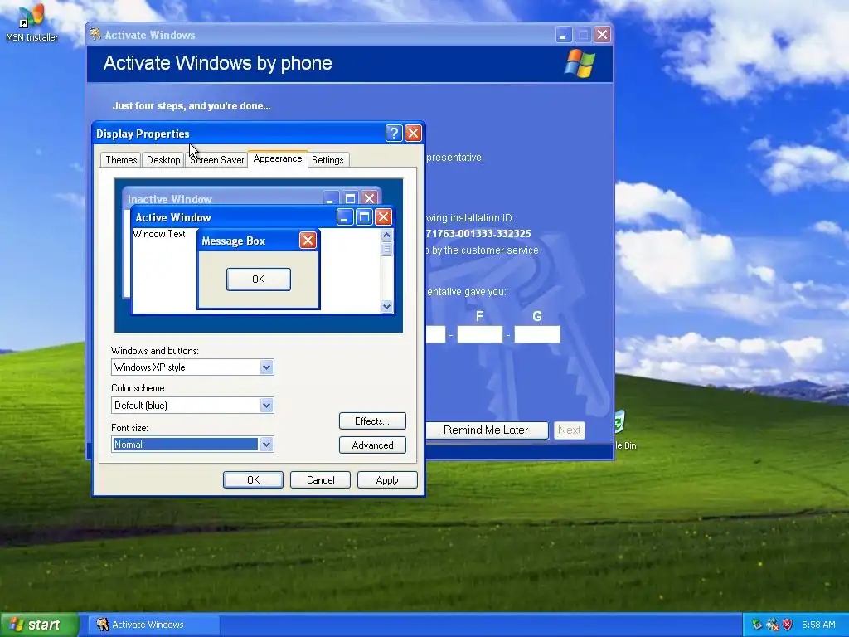Viewport: 849px width, 637px height.
Task: Minimize the Activate Windows window
Action: pyautogui.click(x=564, y=35)
